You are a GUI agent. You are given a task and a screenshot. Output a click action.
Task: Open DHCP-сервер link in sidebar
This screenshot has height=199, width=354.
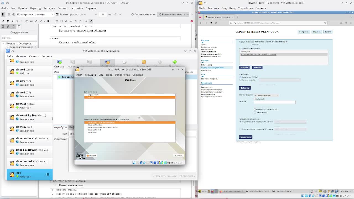point(207,65)
